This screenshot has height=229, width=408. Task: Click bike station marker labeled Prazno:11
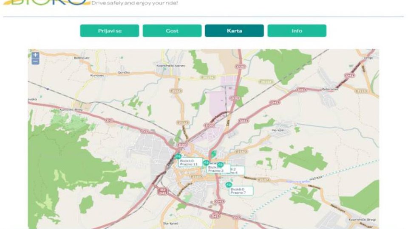point(178,156)
